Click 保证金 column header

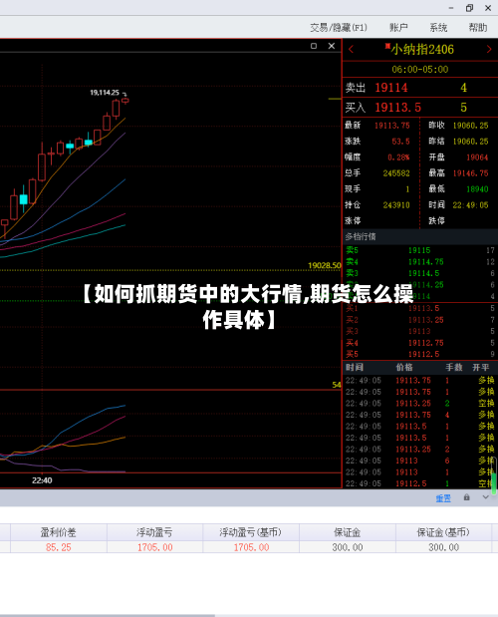click(347, 532)
